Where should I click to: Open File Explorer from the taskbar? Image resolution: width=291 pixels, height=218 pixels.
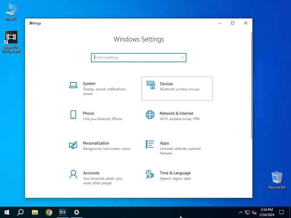[35, 212]
